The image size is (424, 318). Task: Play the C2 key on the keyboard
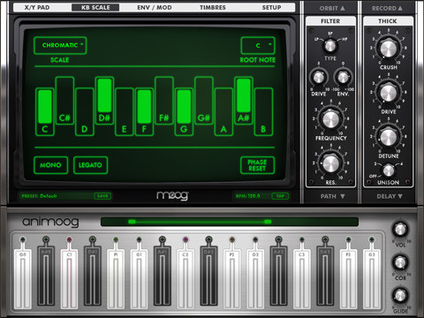pos(185,278)
